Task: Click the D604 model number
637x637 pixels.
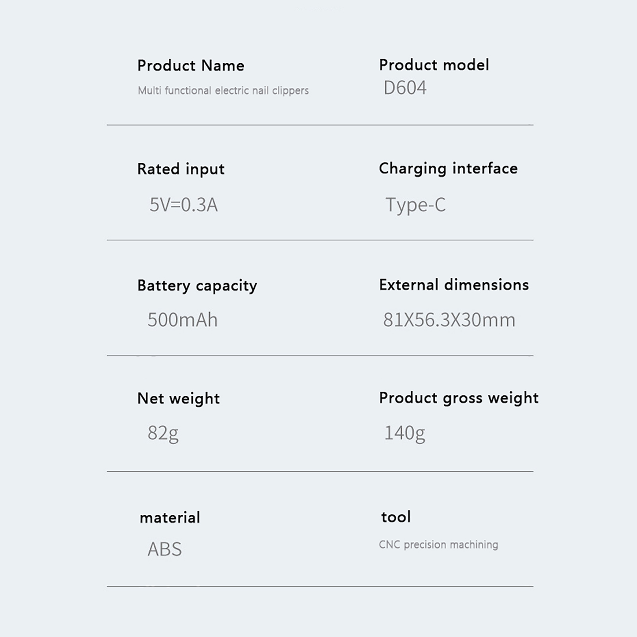Action: tap(405, 88)
